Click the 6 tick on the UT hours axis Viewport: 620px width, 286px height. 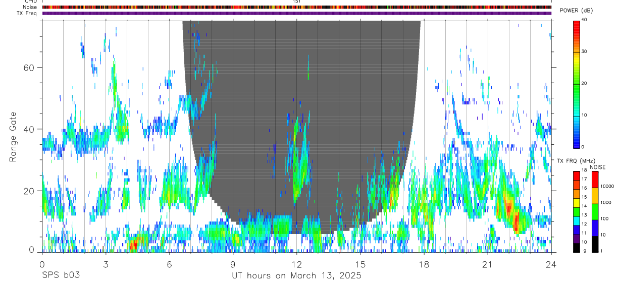(x=169, y=264)
